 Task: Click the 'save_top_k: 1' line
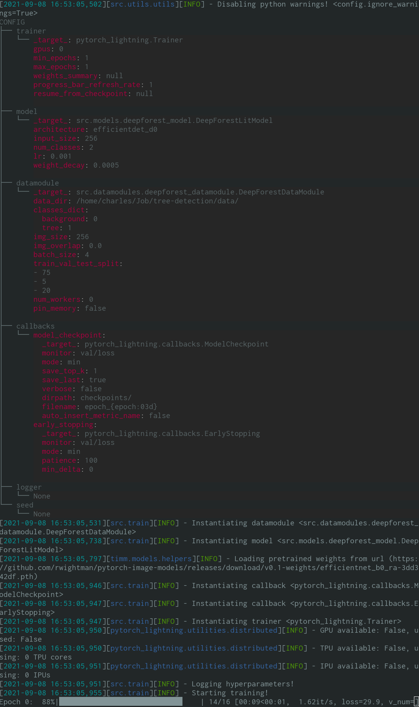(70, 371)
